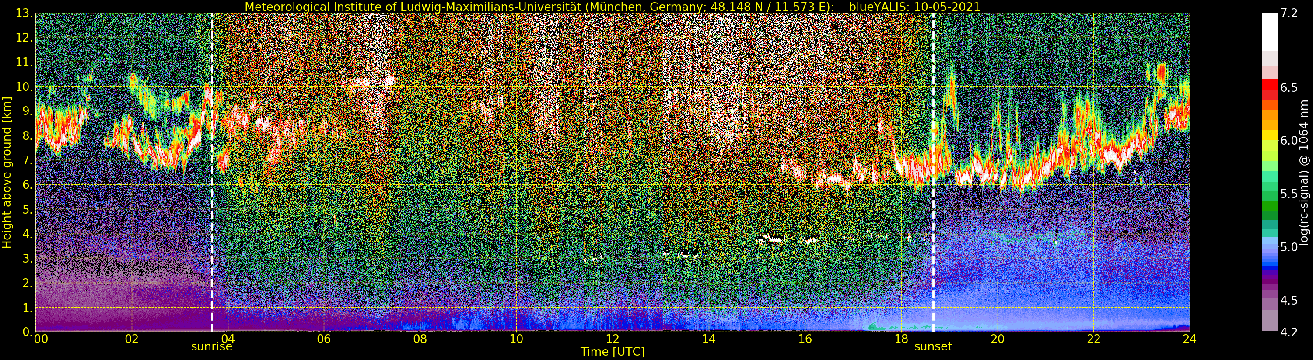Click the x-axis tick label '10'
Viewport: 1313px width, 360px height.
(516, 339)
